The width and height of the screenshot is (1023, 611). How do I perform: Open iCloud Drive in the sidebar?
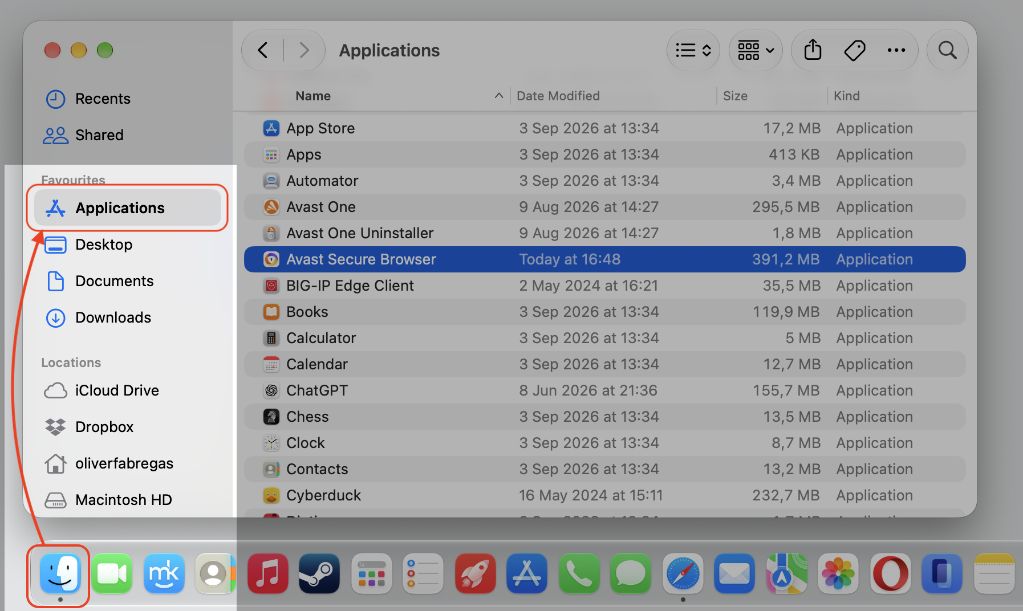coord(128,390)
